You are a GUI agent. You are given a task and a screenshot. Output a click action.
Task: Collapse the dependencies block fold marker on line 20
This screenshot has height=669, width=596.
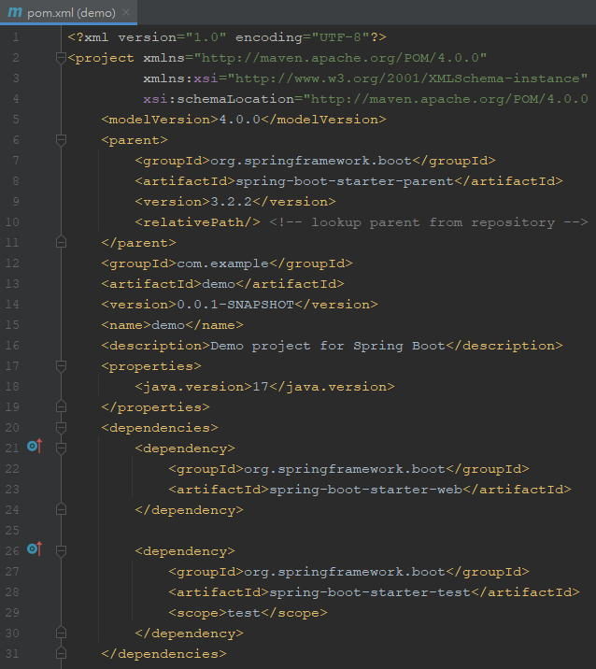[x=61, y=428]
